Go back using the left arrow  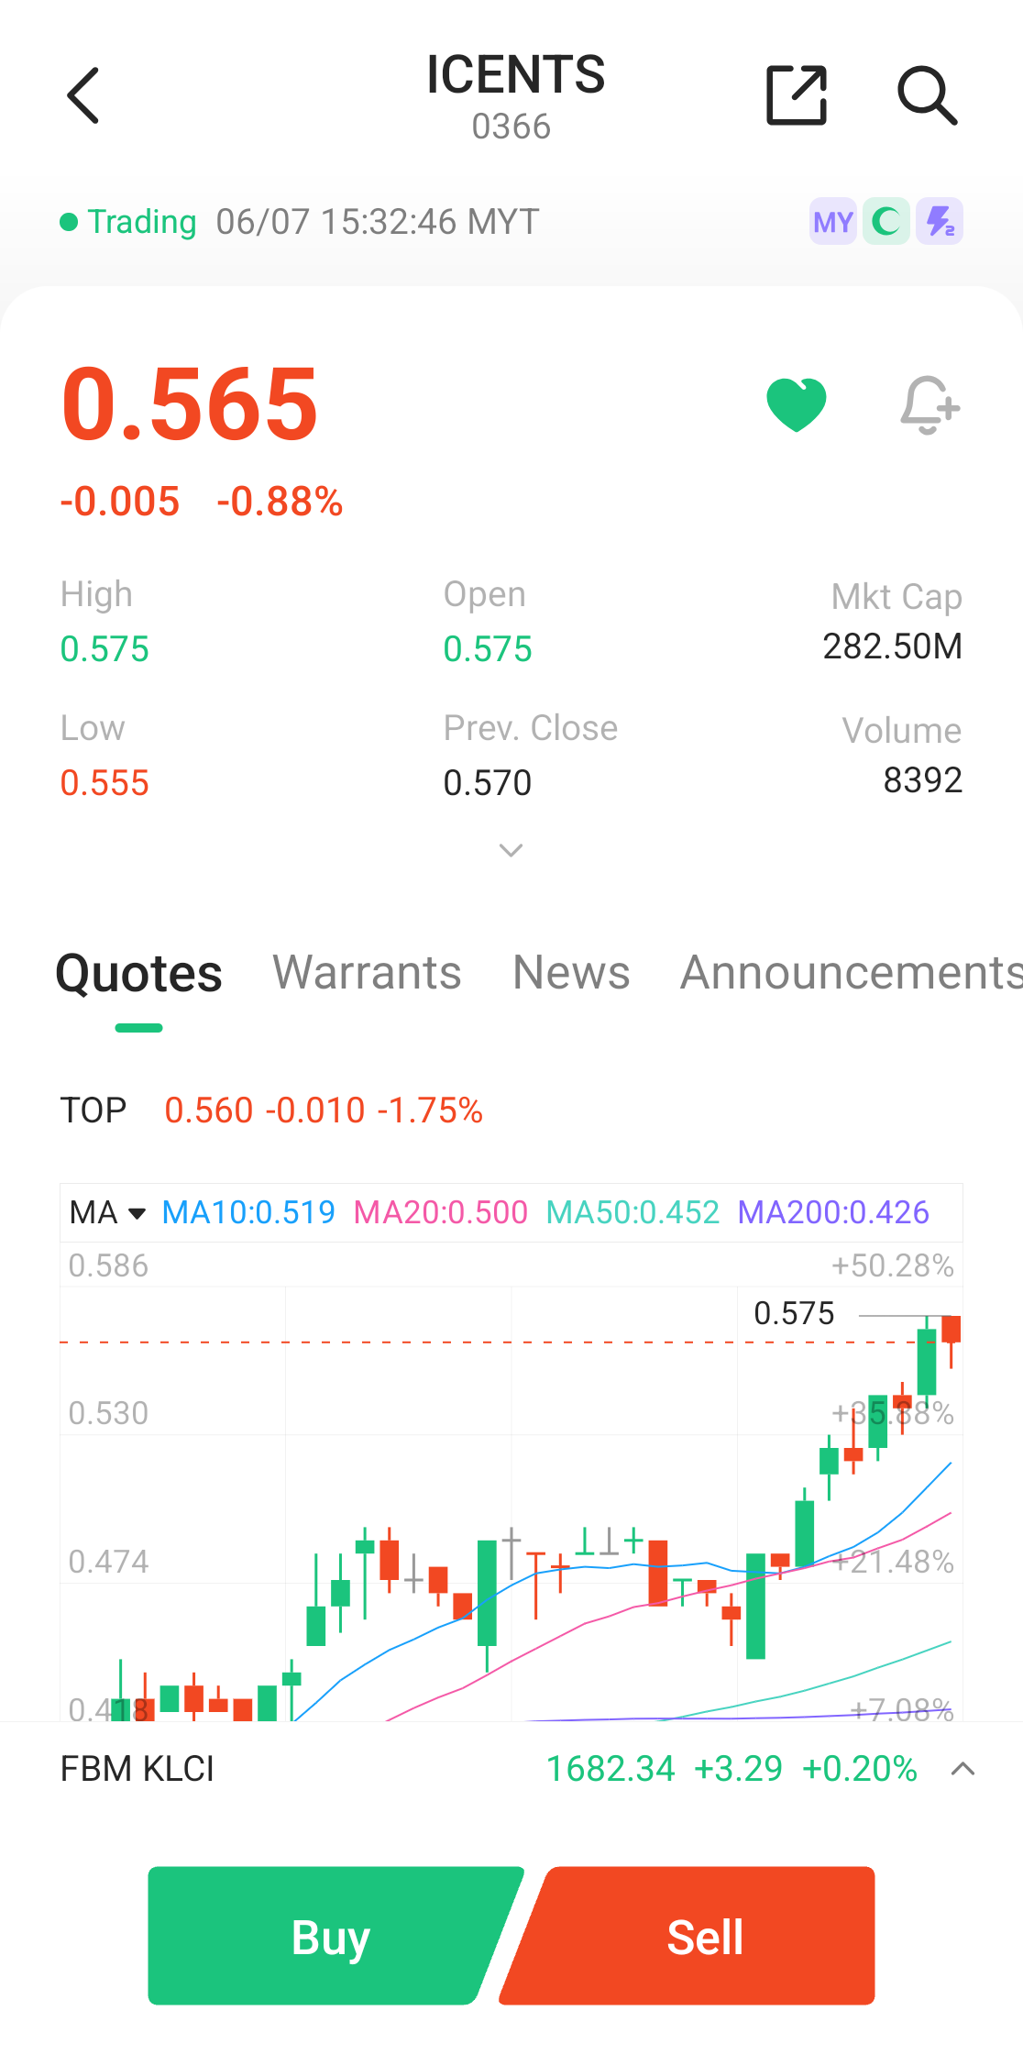[x=82, y=95]
